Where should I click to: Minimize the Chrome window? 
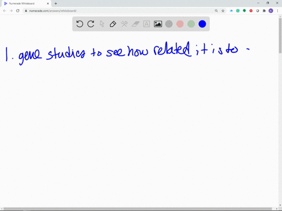click(258, 3)
